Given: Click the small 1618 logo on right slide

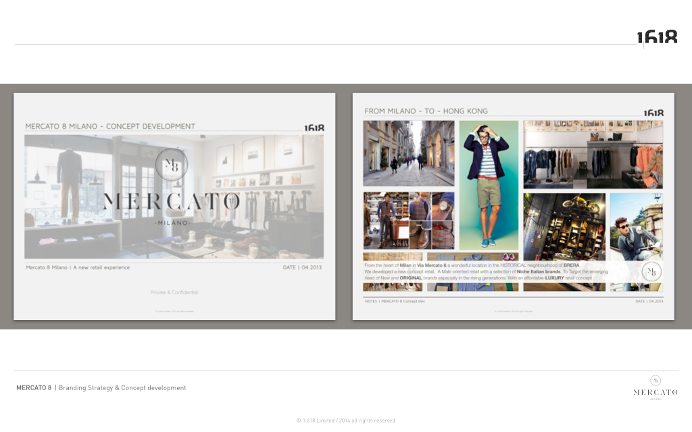Looking at the screenshot, I should click(653, 113).
